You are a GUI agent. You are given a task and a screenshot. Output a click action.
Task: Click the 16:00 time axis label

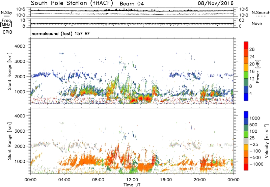(x=166, y=180)
